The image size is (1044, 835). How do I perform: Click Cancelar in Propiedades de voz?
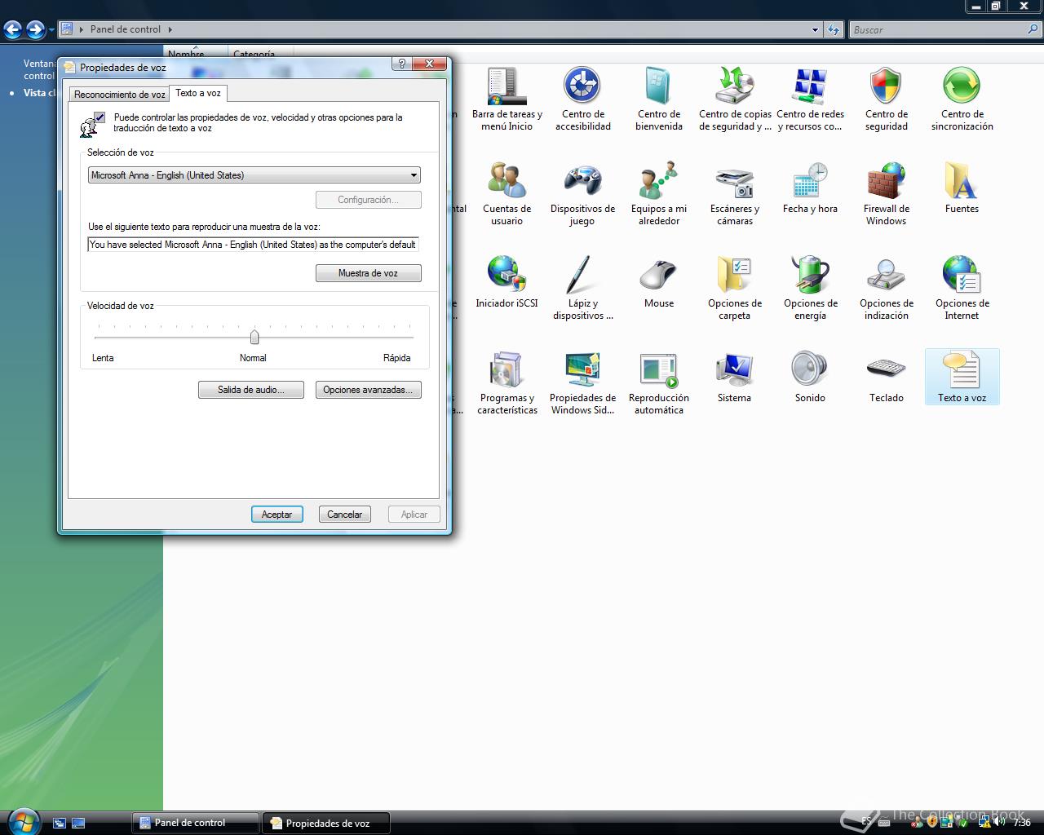[344, 515]
